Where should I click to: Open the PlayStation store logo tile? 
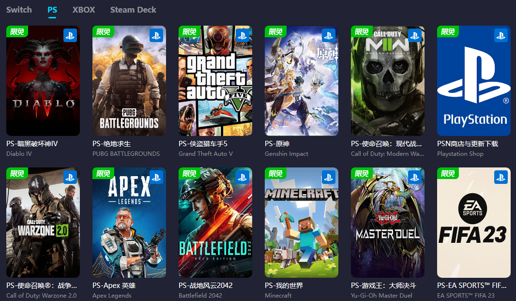(474, 81)
